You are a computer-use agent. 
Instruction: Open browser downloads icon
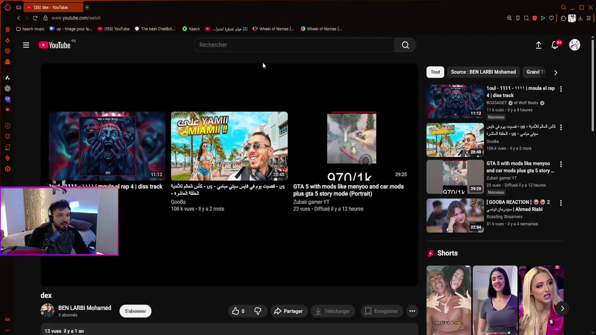click(580, 18)
